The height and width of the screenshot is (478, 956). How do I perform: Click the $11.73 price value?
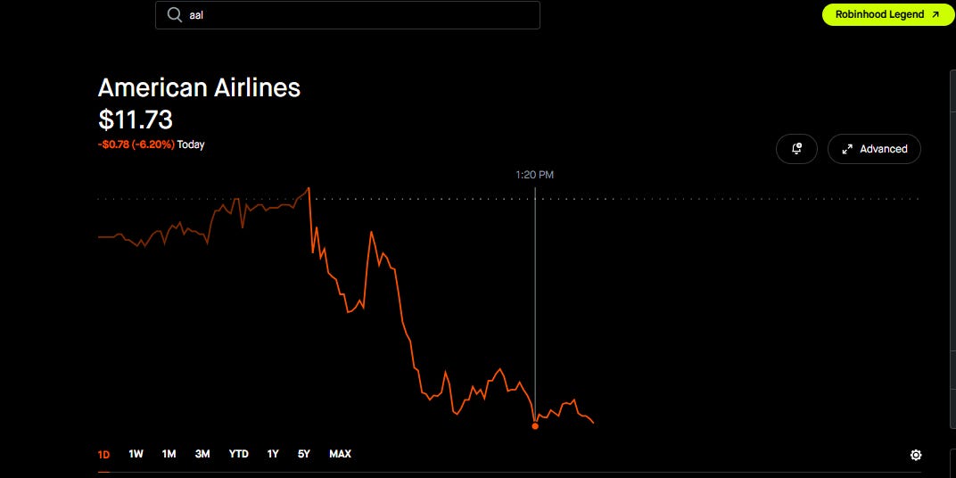136,119
